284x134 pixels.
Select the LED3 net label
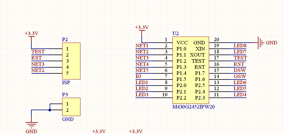(142, 95)
